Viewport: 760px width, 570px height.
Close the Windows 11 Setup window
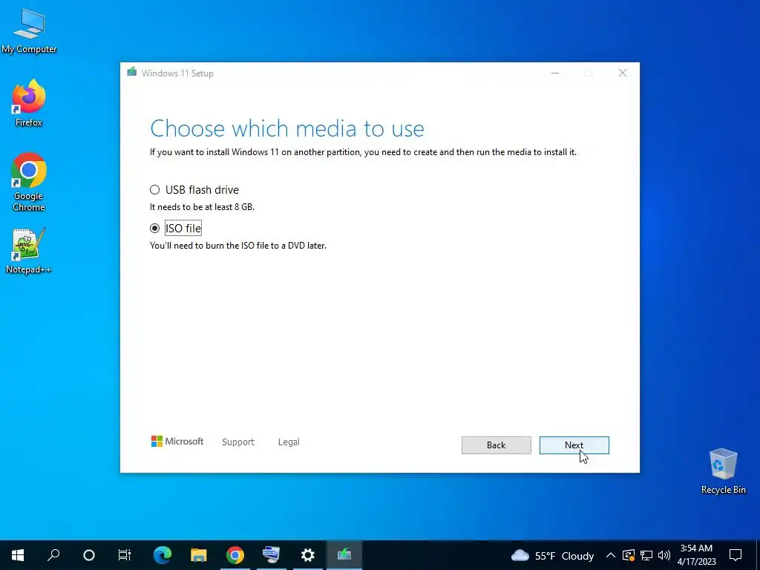click(x=623, y=73)
